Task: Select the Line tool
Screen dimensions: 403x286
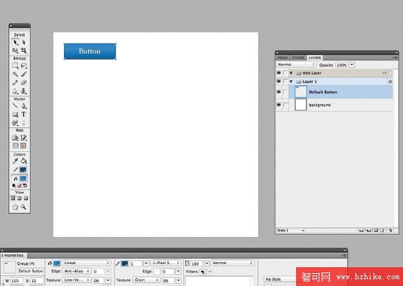Action: coord(15,106)
